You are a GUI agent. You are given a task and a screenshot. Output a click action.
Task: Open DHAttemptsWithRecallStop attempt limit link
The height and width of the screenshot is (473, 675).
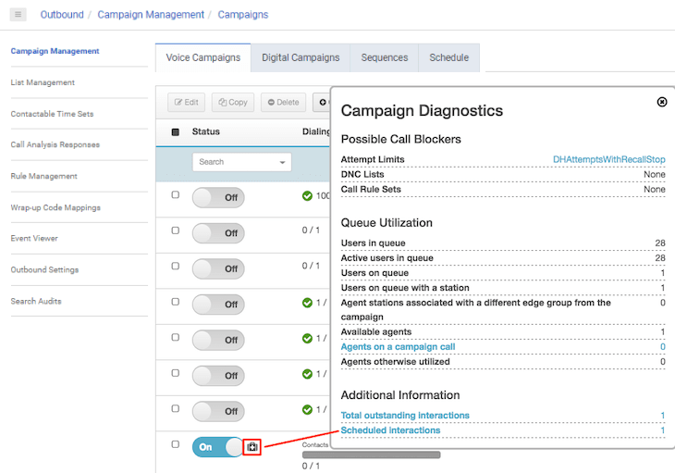pos(608,160)
